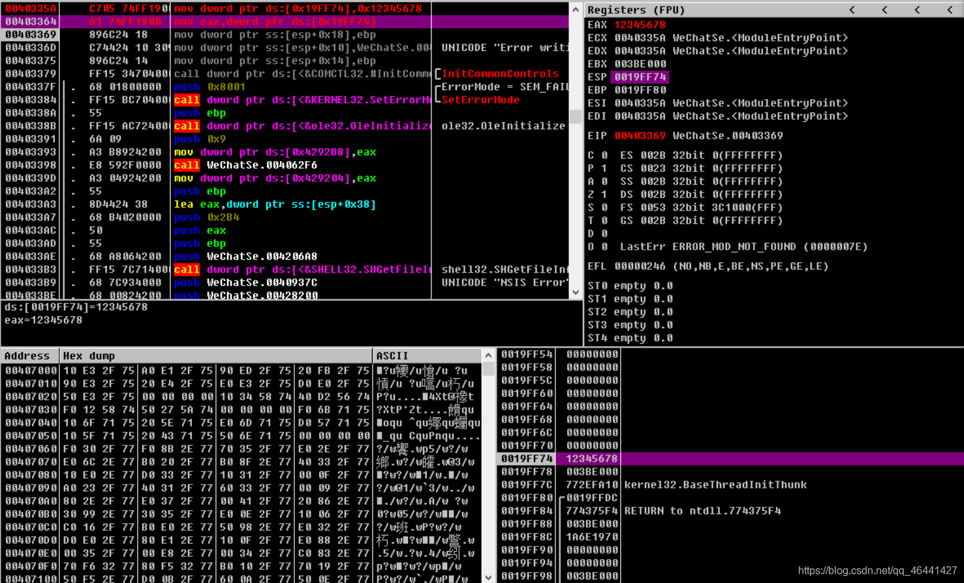Click the memory dump scrollbar down arrow
This screenshot has width=964, height=583.
pos(488,577)
